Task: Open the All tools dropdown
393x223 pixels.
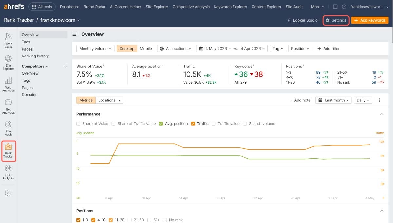Action: (x=42, y=7)
